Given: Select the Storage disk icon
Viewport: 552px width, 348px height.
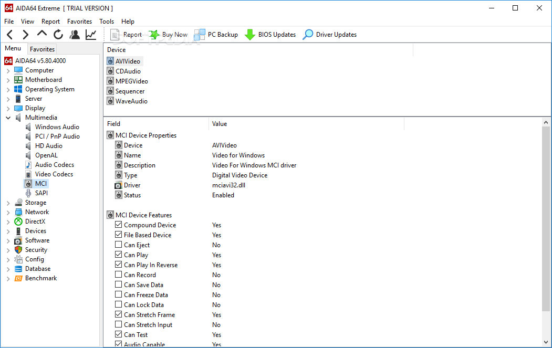Looking at the screenshot, I should pos(18,203).
